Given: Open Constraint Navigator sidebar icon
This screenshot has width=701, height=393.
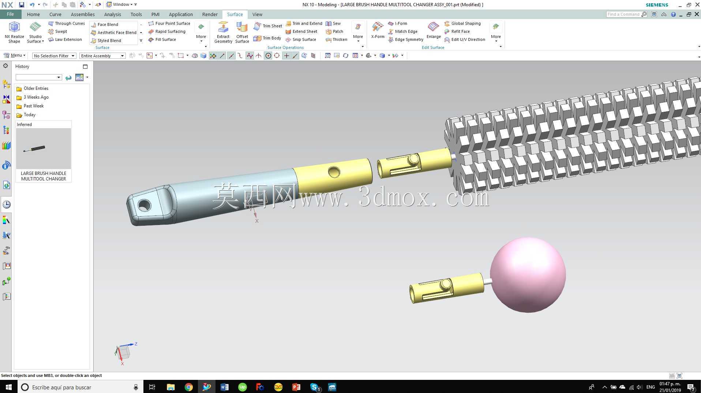Looking at the screenshot, I should coord(6,99).
